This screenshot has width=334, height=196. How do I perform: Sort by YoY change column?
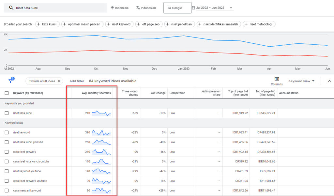coord(158,93)
